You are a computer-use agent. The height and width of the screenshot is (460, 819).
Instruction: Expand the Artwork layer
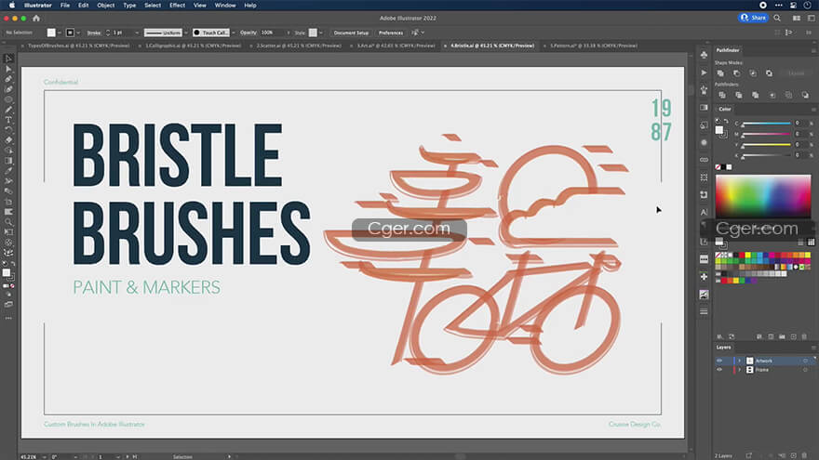[x=739, y=361]
